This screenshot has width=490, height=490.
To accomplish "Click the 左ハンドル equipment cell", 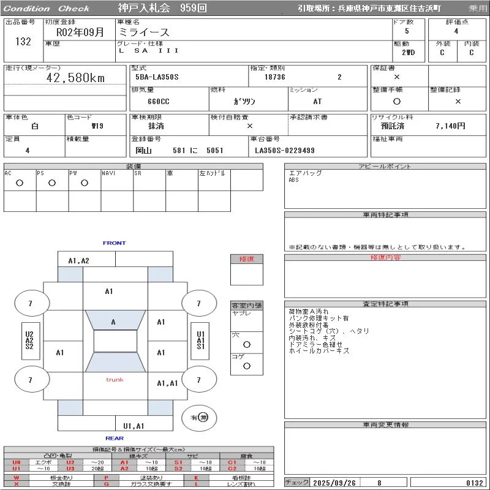I will [x=214, y=180].
